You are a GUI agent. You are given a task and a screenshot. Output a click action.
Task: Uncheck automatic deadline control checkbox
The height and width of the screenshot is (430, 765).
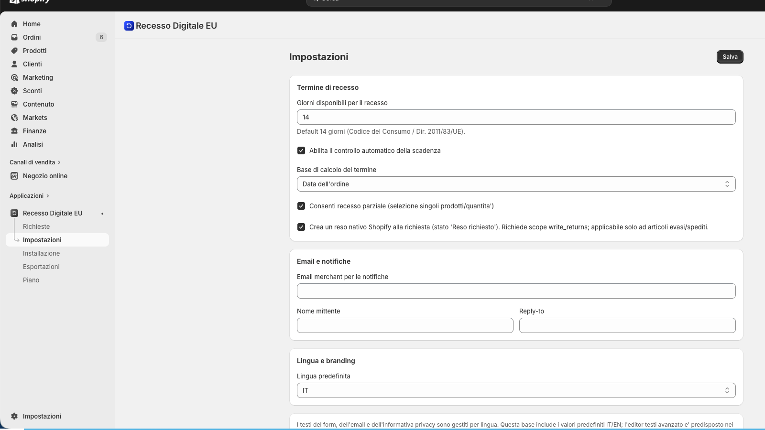[301, 150]
